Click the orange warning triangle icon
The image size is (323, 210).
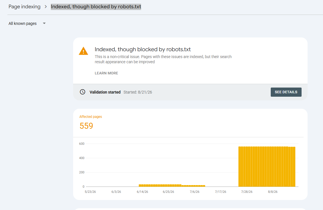(x=83, y=51)
